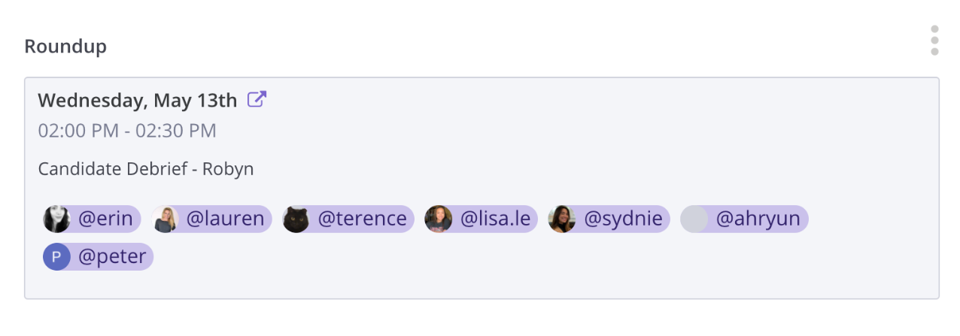Open the @peter mention
The image size is (960, 336).
pos(112,256)
